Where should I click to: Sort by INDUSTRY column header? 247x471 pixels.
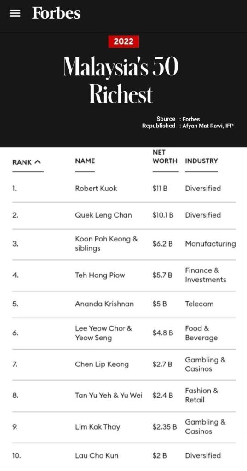(201, 161)
